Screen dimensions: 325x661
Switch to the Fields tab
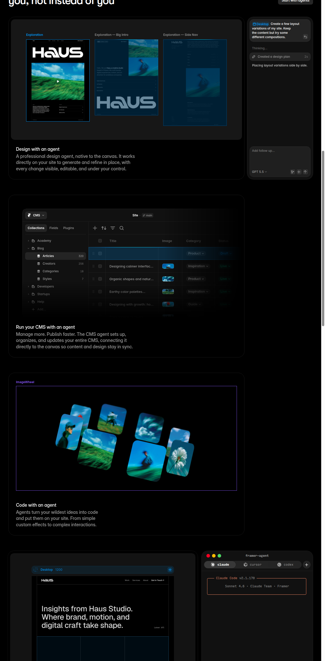(x=54, y=228)
